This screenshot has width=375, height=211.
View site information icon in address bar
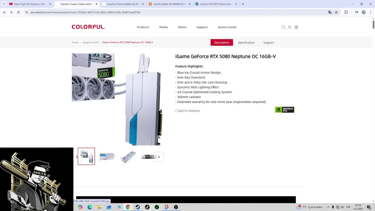[x=27, y=12]
